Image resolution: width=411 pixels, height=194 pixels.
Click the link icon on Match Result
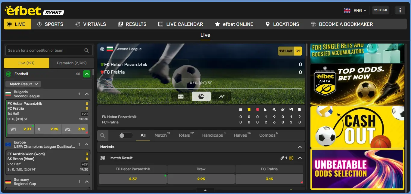coord(282,158)
